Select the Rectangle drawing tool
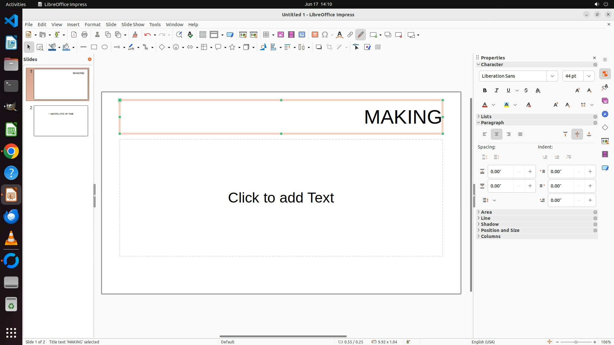 point(94,47)
